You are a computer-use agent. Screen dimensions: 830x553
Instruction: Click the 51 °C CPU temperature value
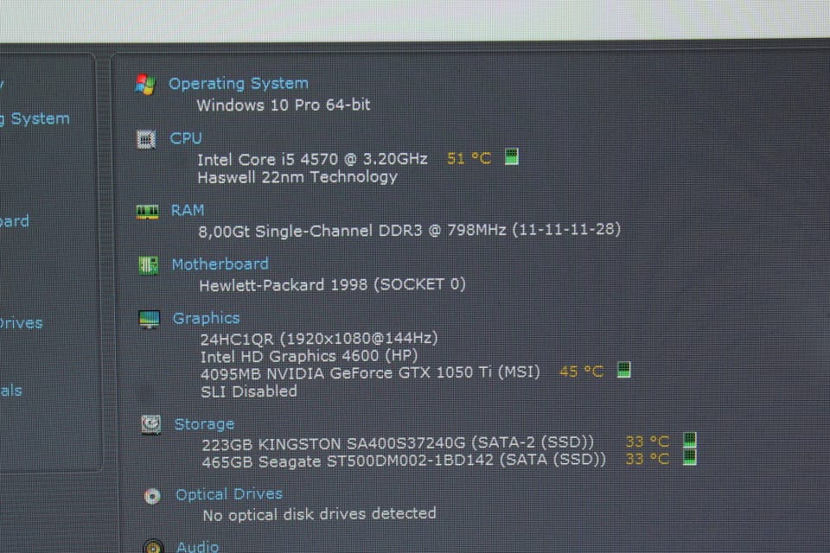(x=469, y=158)
